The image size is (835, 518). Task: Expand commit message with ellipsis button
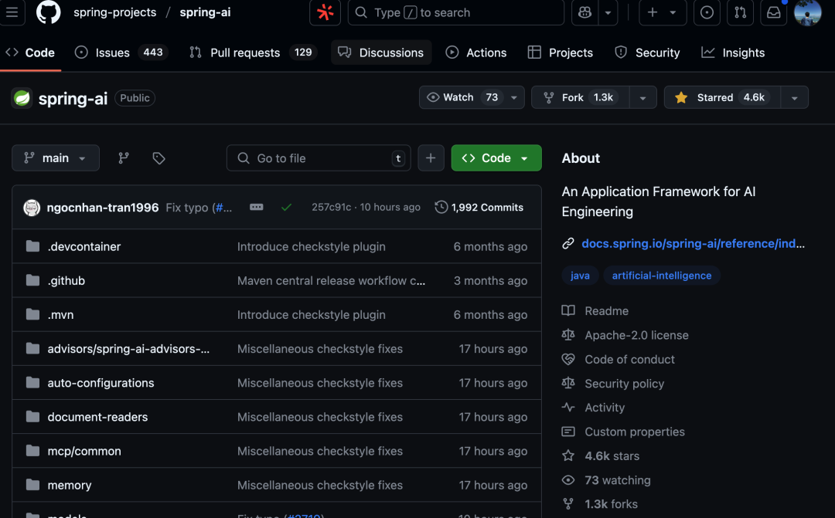pyautogui.click(x=256, y=207)
